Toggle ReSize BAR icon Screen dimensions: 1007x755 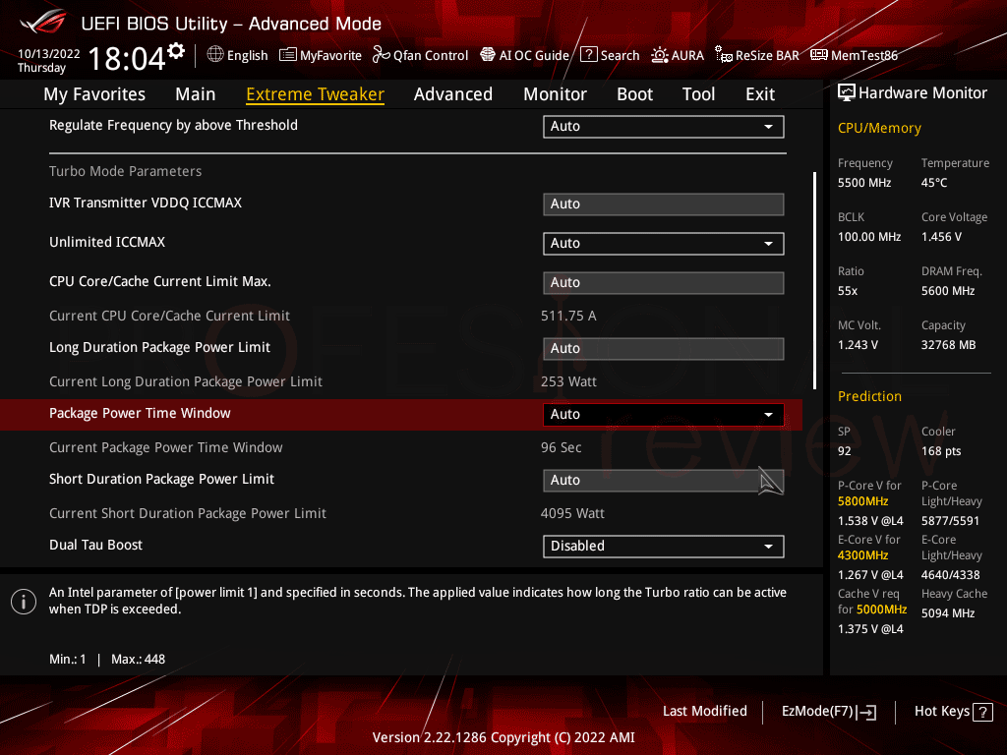click(724, 55)
